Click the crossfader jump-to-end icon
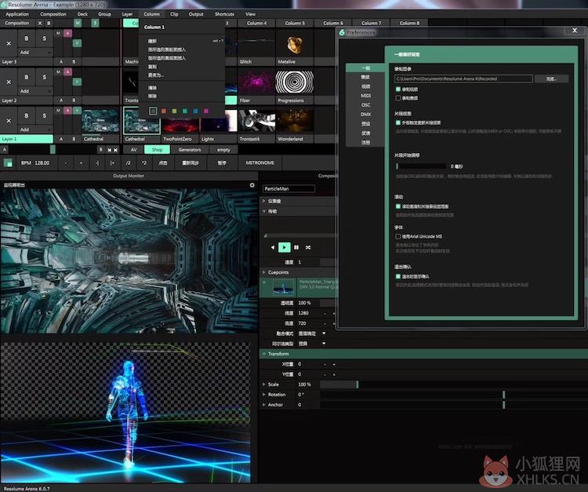The image size is (588, 492). pyautogui.click(x=115, y=150)
